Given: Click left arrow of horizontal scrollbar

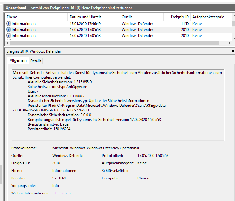Looking at the screenshot, I should coord(7,43).
